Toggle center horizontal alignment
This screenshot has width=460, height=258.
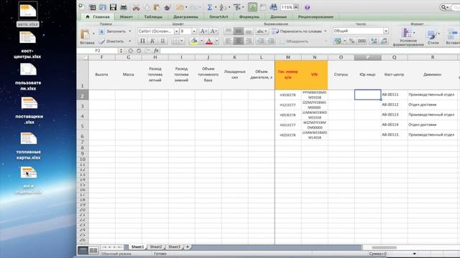(x=239, y=41)
